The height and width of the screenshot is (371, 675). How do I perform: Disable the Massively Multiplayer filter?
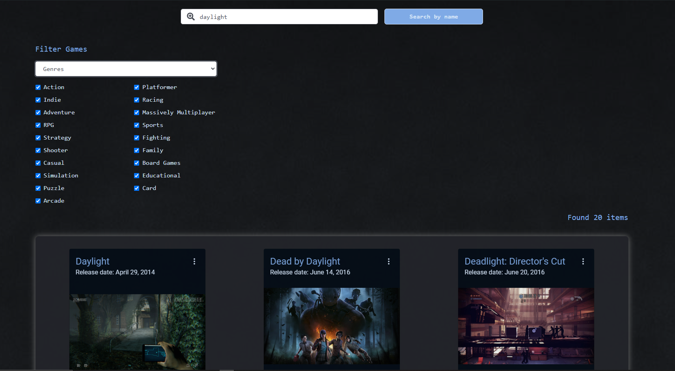point(137,113)
